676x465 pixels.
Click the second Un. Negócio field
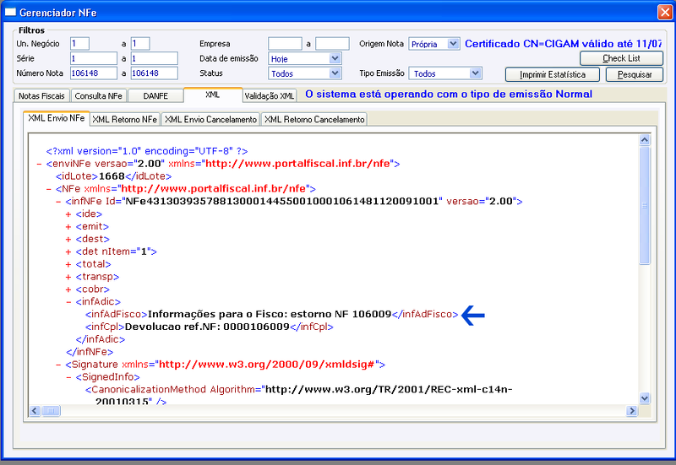pyautogui.click(x=140, y=44)
